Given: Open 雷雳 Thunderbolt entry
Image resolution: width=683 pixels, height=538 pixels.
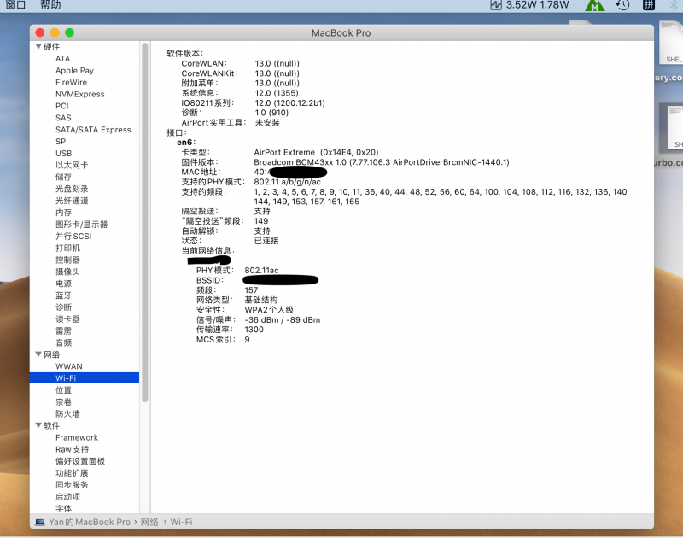Looking at the screenshot, I should [63, 330].
